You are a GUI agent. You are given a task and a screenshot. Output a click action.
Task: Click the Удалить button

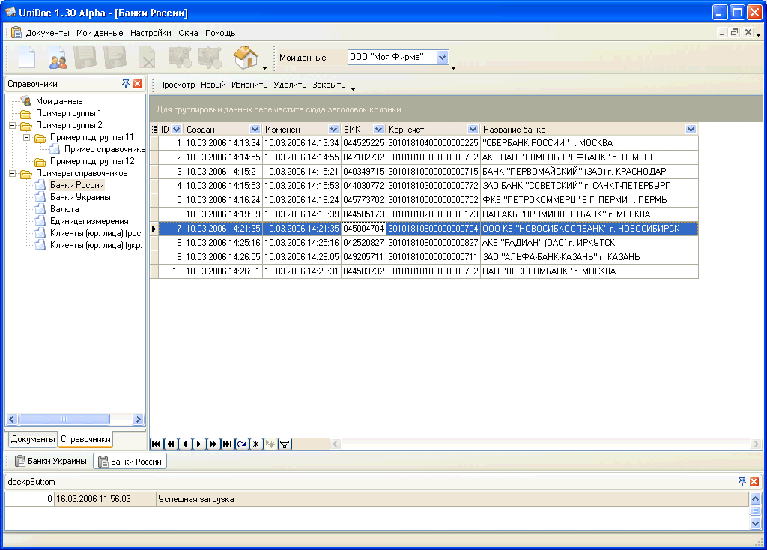(290, 85)
